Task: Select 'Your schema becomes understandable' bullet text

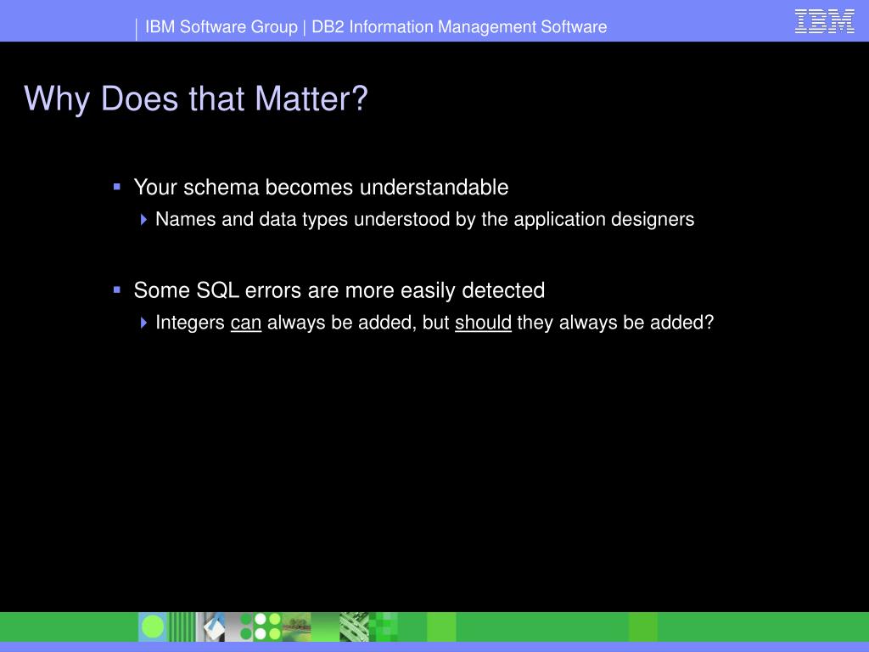Action: click(x=321, y=188)
